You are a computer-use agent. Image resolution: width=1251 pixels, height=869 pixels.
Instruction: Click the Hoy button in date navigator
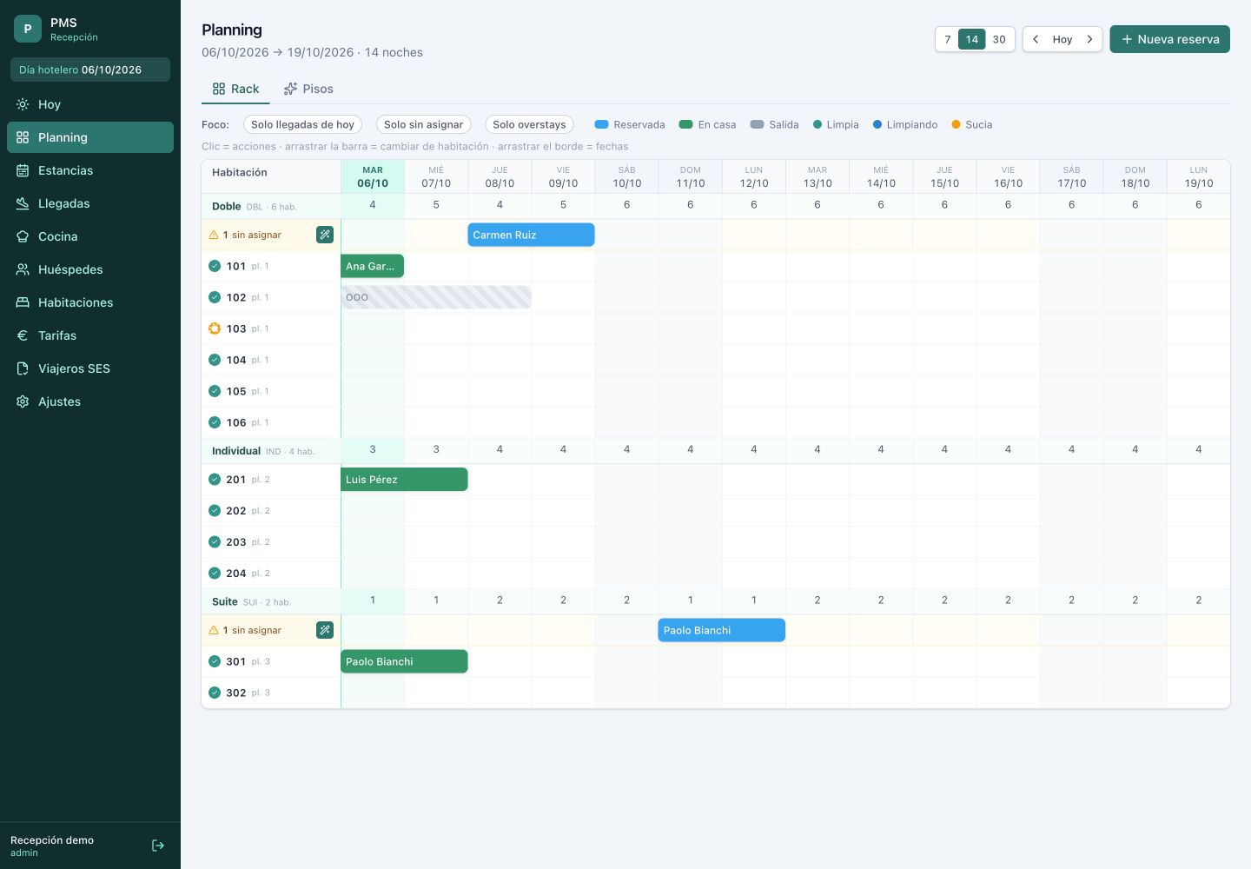(x=1062, y=39)
